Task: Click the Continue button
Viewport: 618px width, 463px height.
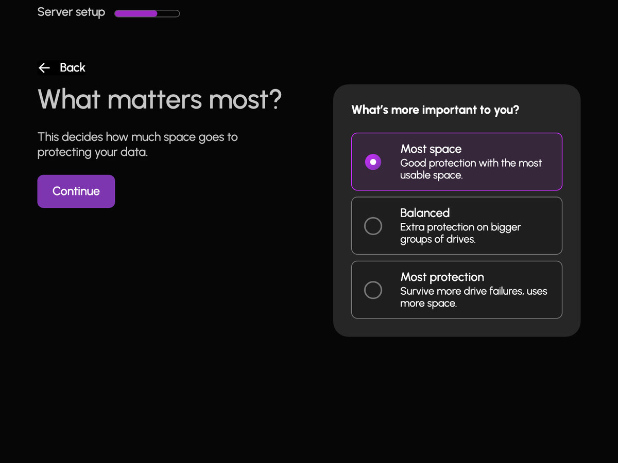Action: [x=76, y=191]
